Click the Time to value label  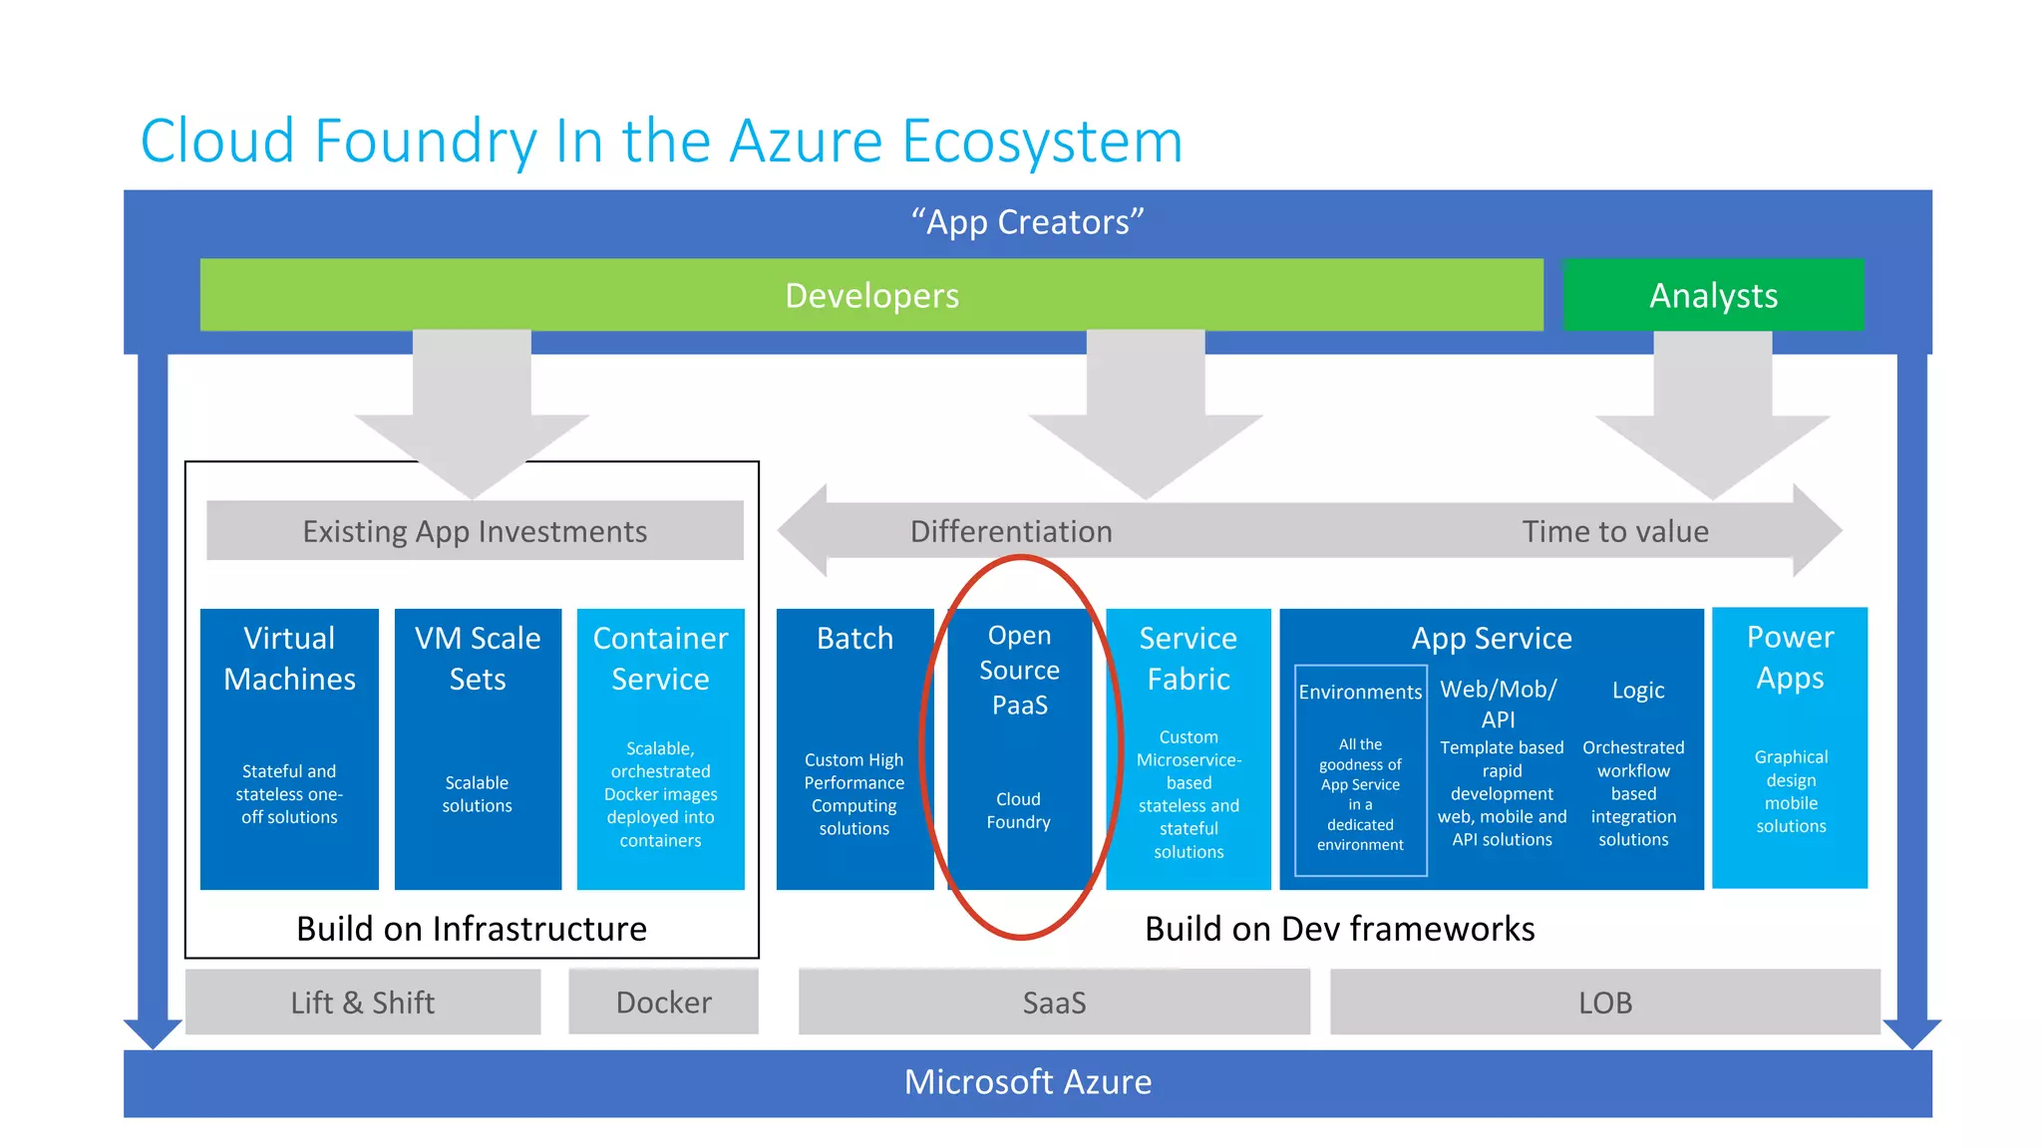coord(1614,531)
